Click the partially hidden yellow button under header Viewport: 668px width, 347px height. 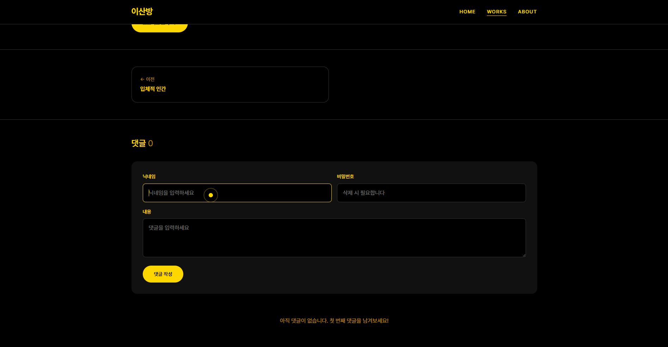pyautogui.click(x=159, y=28)
